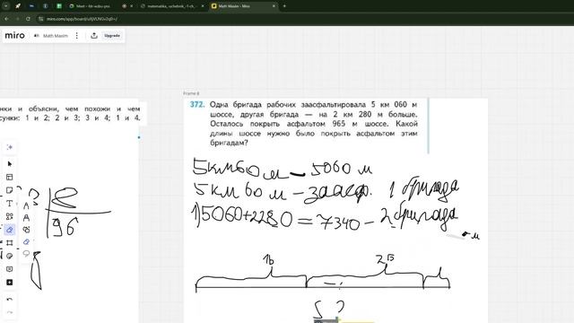Switch to the green Sheets pinned tab
Viewport: 574px width, 323px height.
tap(59, 6)
